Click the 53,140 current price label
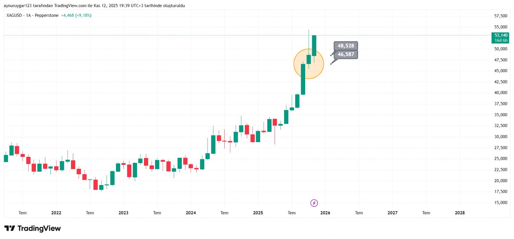 click(x=501, y=35)
